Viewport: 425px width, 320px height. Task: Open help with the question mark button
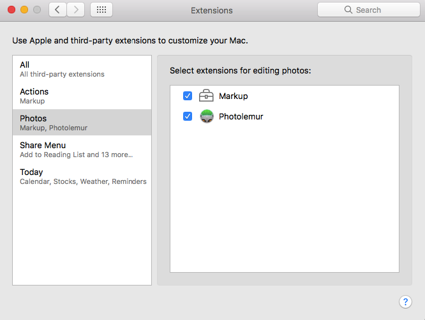[x=405, y=301]
